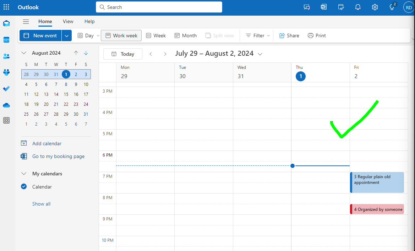This screenshot has height=251, width=415.
Task: Click Add calendar link
Action: [x=47, y=143]
